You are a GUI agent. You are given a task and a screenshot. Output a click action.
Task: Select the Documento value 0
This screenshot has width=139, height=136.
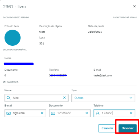(5, 76)
